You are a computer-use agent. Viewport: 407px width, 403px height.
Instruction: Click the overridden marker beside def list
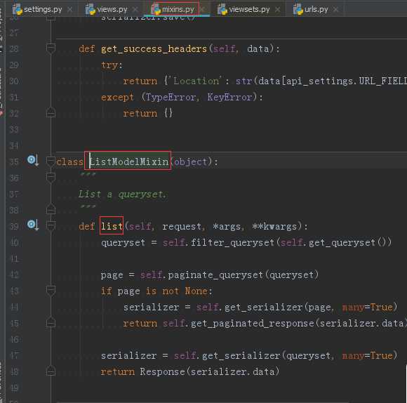33,225
